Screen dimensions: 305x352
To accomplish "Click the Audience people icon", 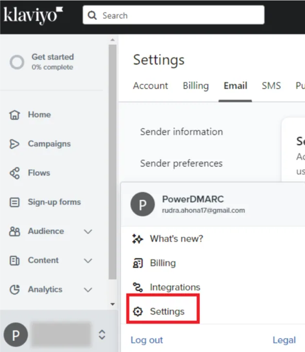I will click(15, 231).
